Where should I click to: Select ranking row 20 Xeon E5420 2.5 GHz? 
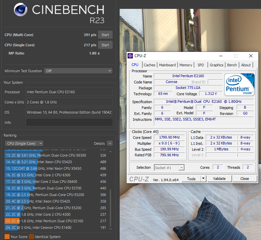point(56,201)
